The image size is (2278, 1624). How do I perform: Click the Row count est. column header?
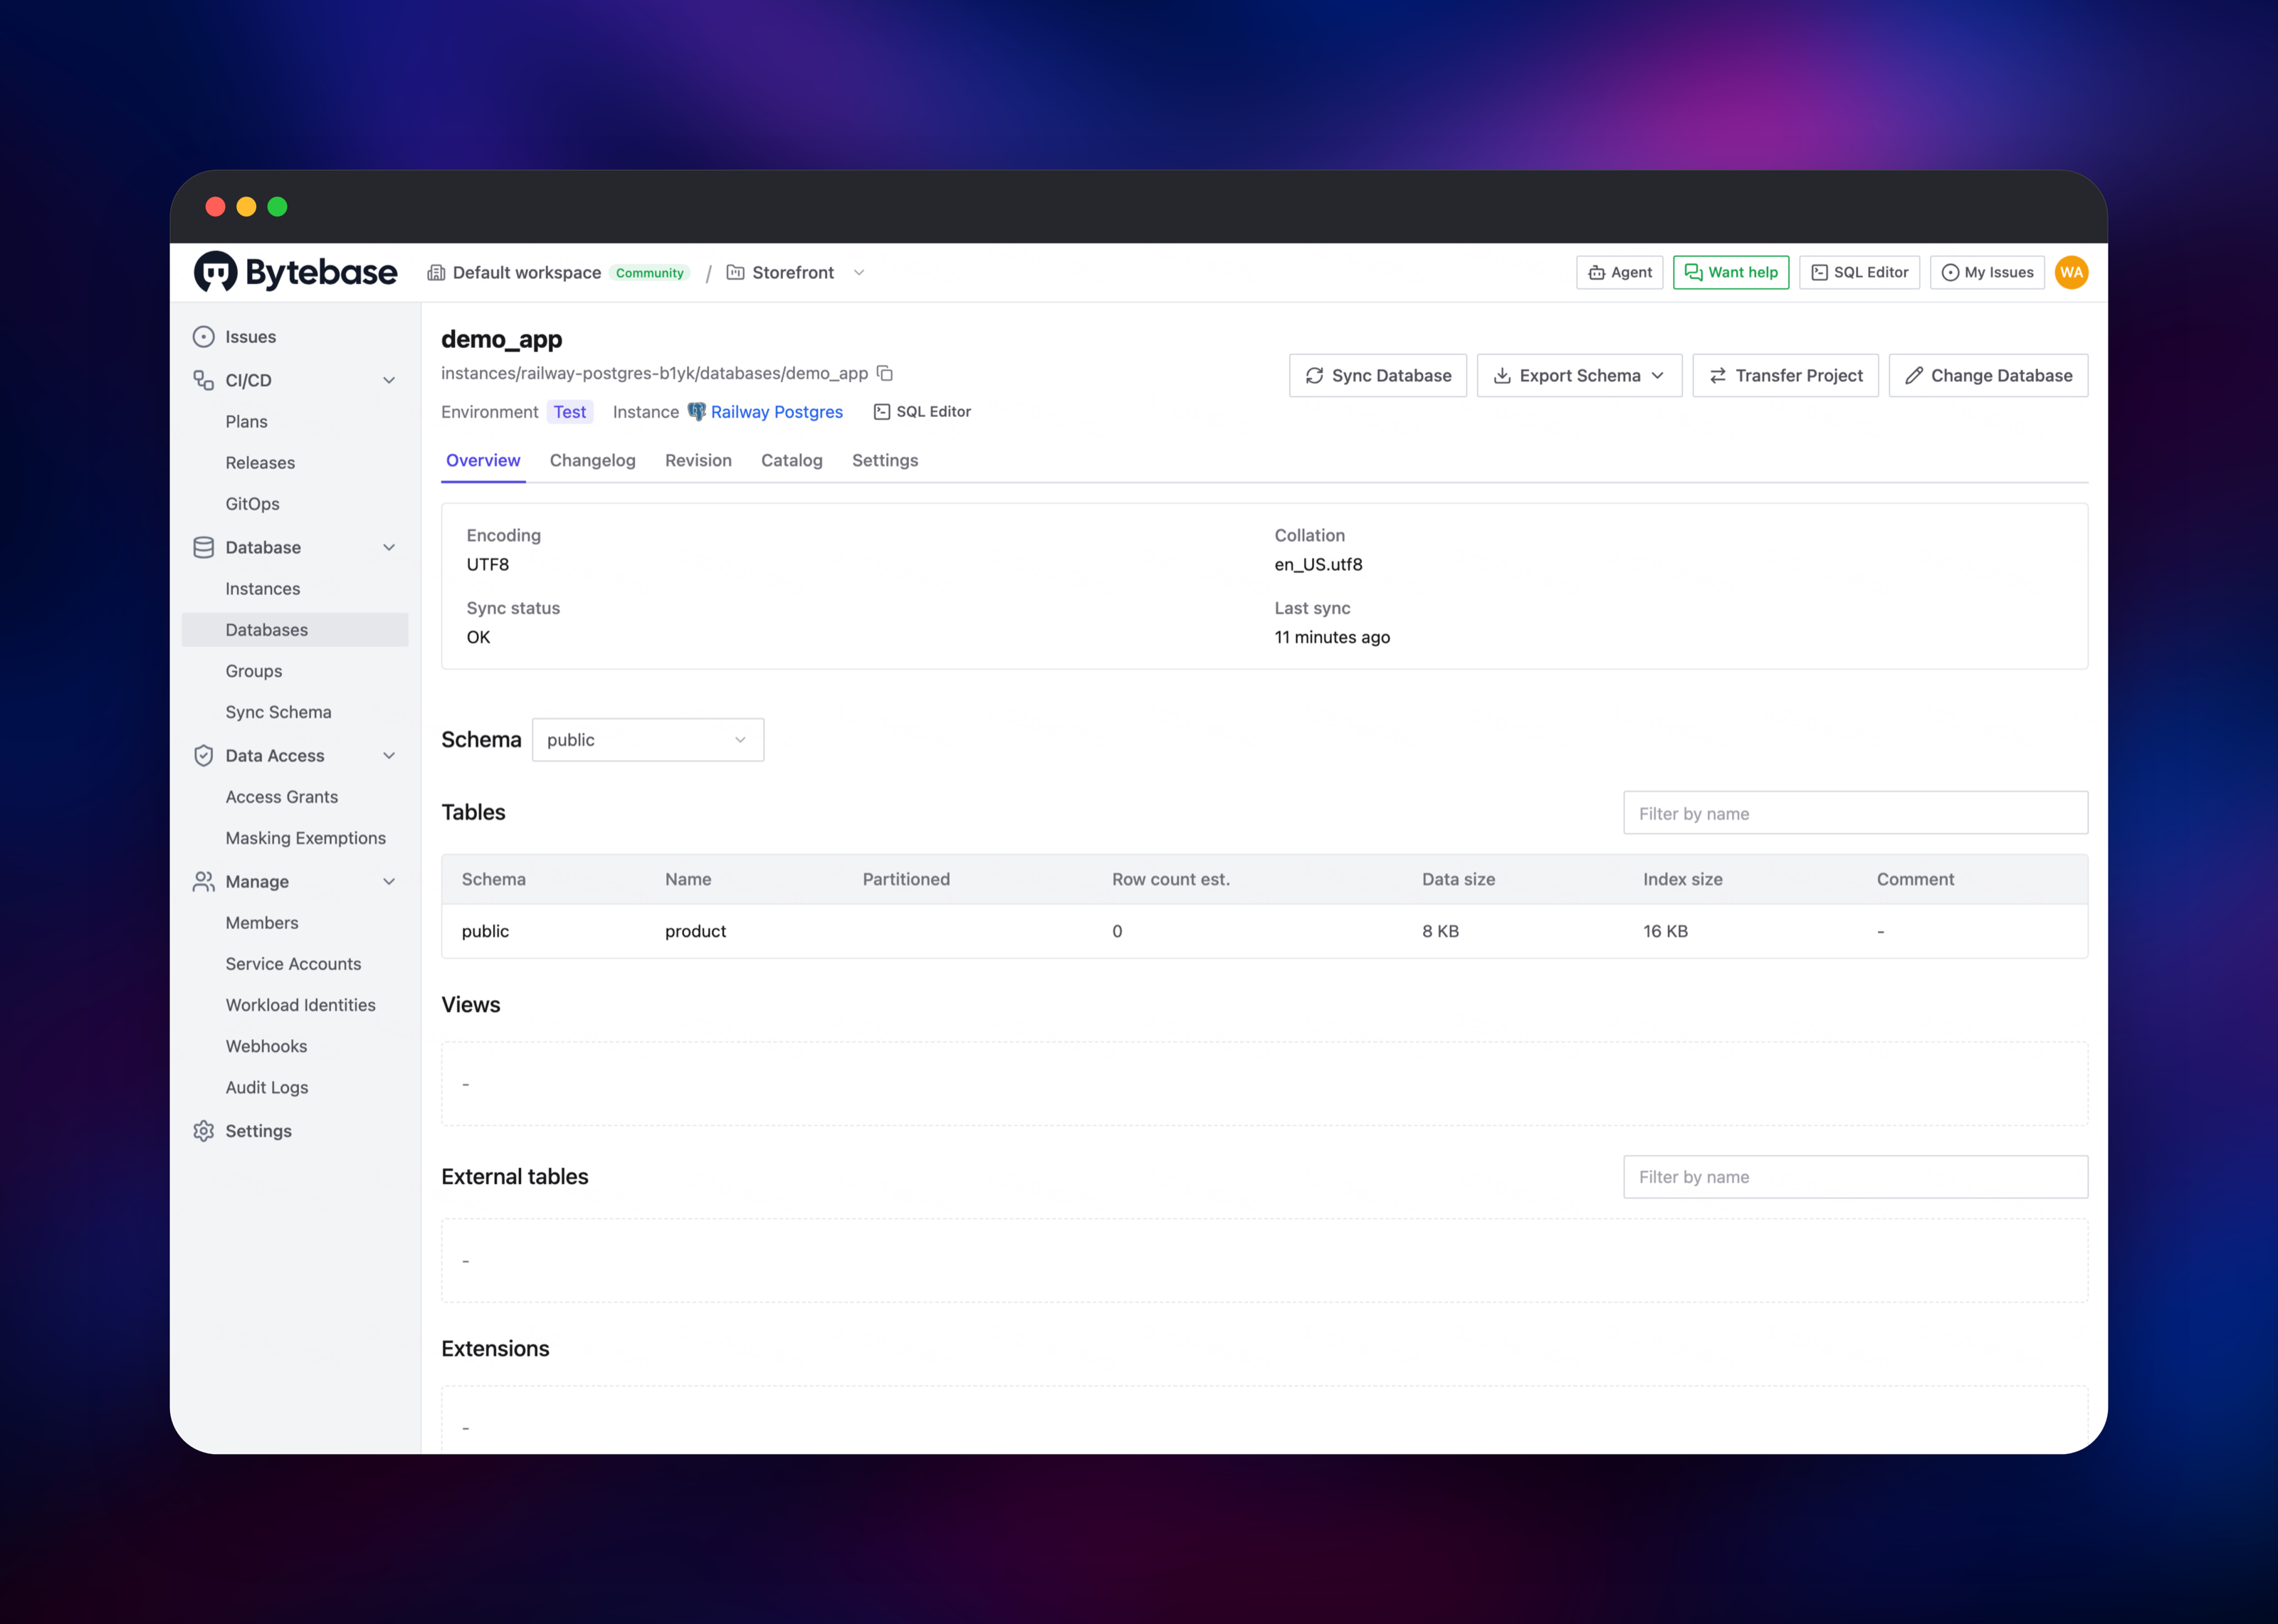coord(1171,879)
